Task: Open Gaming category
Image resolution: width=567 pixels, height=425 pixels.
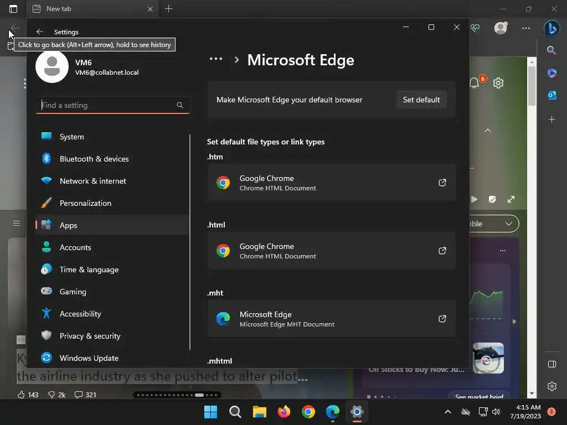Action: [x=112, y=291]
